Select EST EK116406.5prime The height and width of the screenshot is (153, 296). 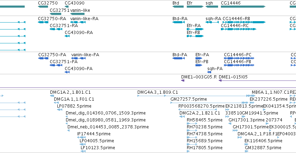click(246, 145)
